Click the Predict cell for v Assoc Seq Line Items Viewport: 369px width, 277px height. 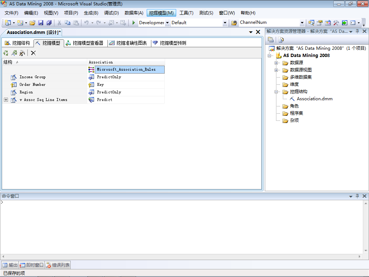pos(126,100)
